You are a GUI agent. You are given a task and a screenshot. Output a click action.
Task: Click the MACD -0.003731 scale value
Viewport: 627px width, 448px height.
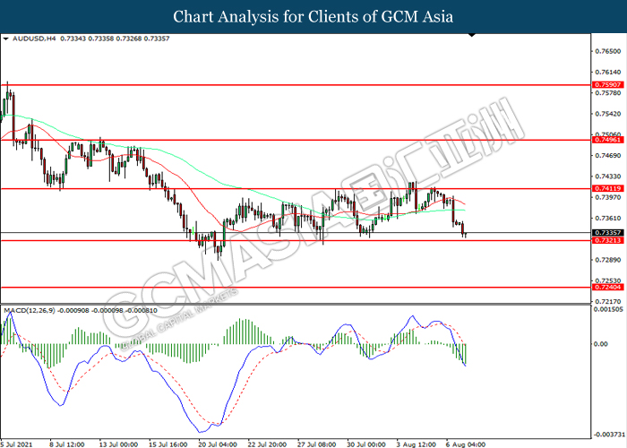608,435
